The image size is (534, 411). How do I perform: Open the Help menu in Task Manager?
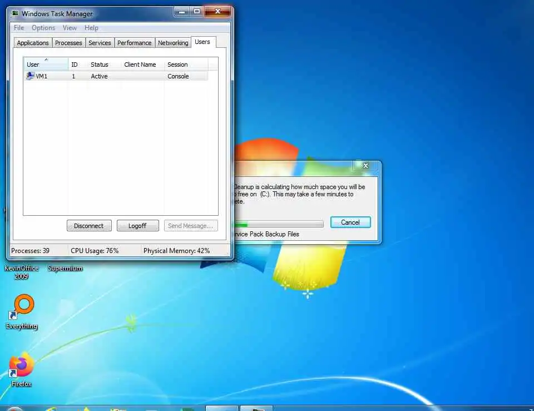pyautogui.click(x=91, y=28)
